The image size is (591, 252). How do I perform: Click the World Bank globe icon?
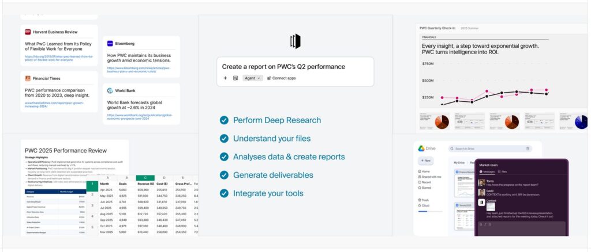pyautogui.click(x=110, y=90)
